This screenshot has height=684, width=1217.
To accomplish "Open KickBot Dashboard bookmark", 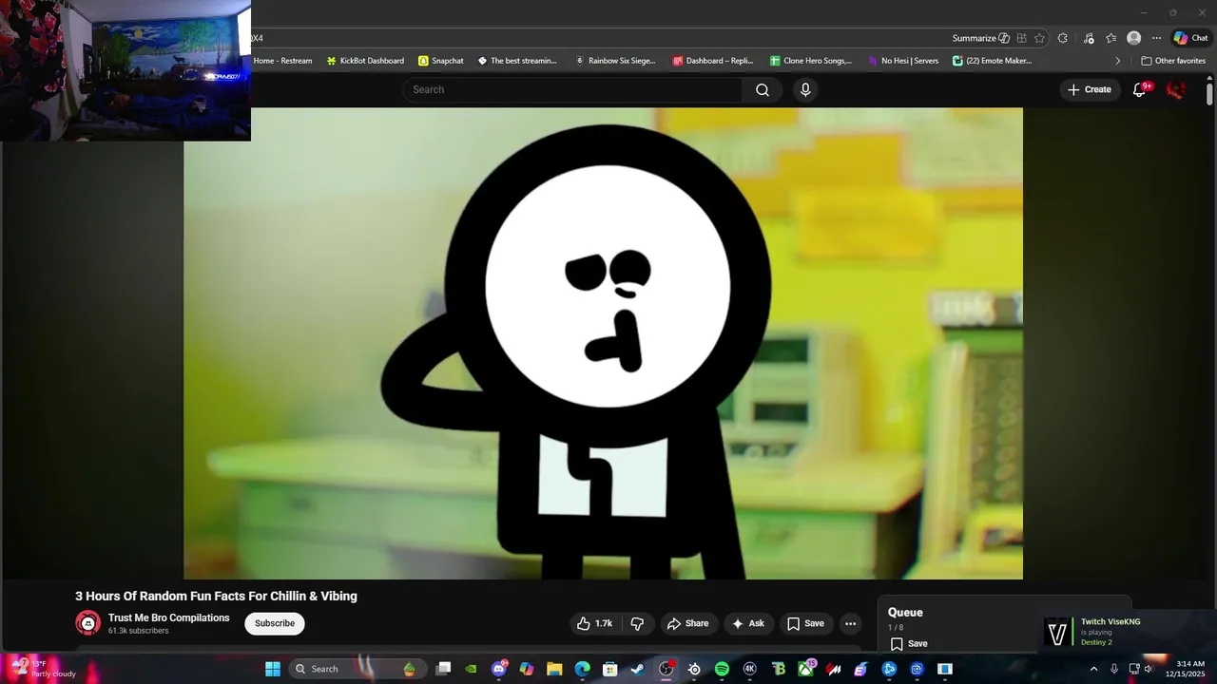I will point(365,61).
